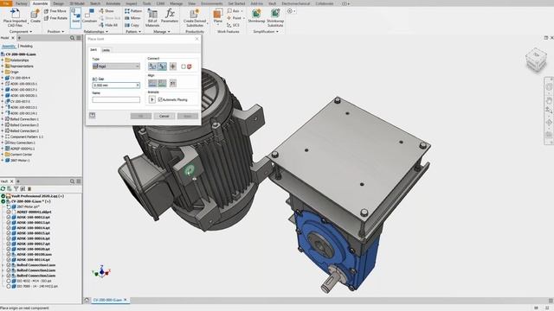
Task: Select the Free Rotate tool
Action: (55, 18)
